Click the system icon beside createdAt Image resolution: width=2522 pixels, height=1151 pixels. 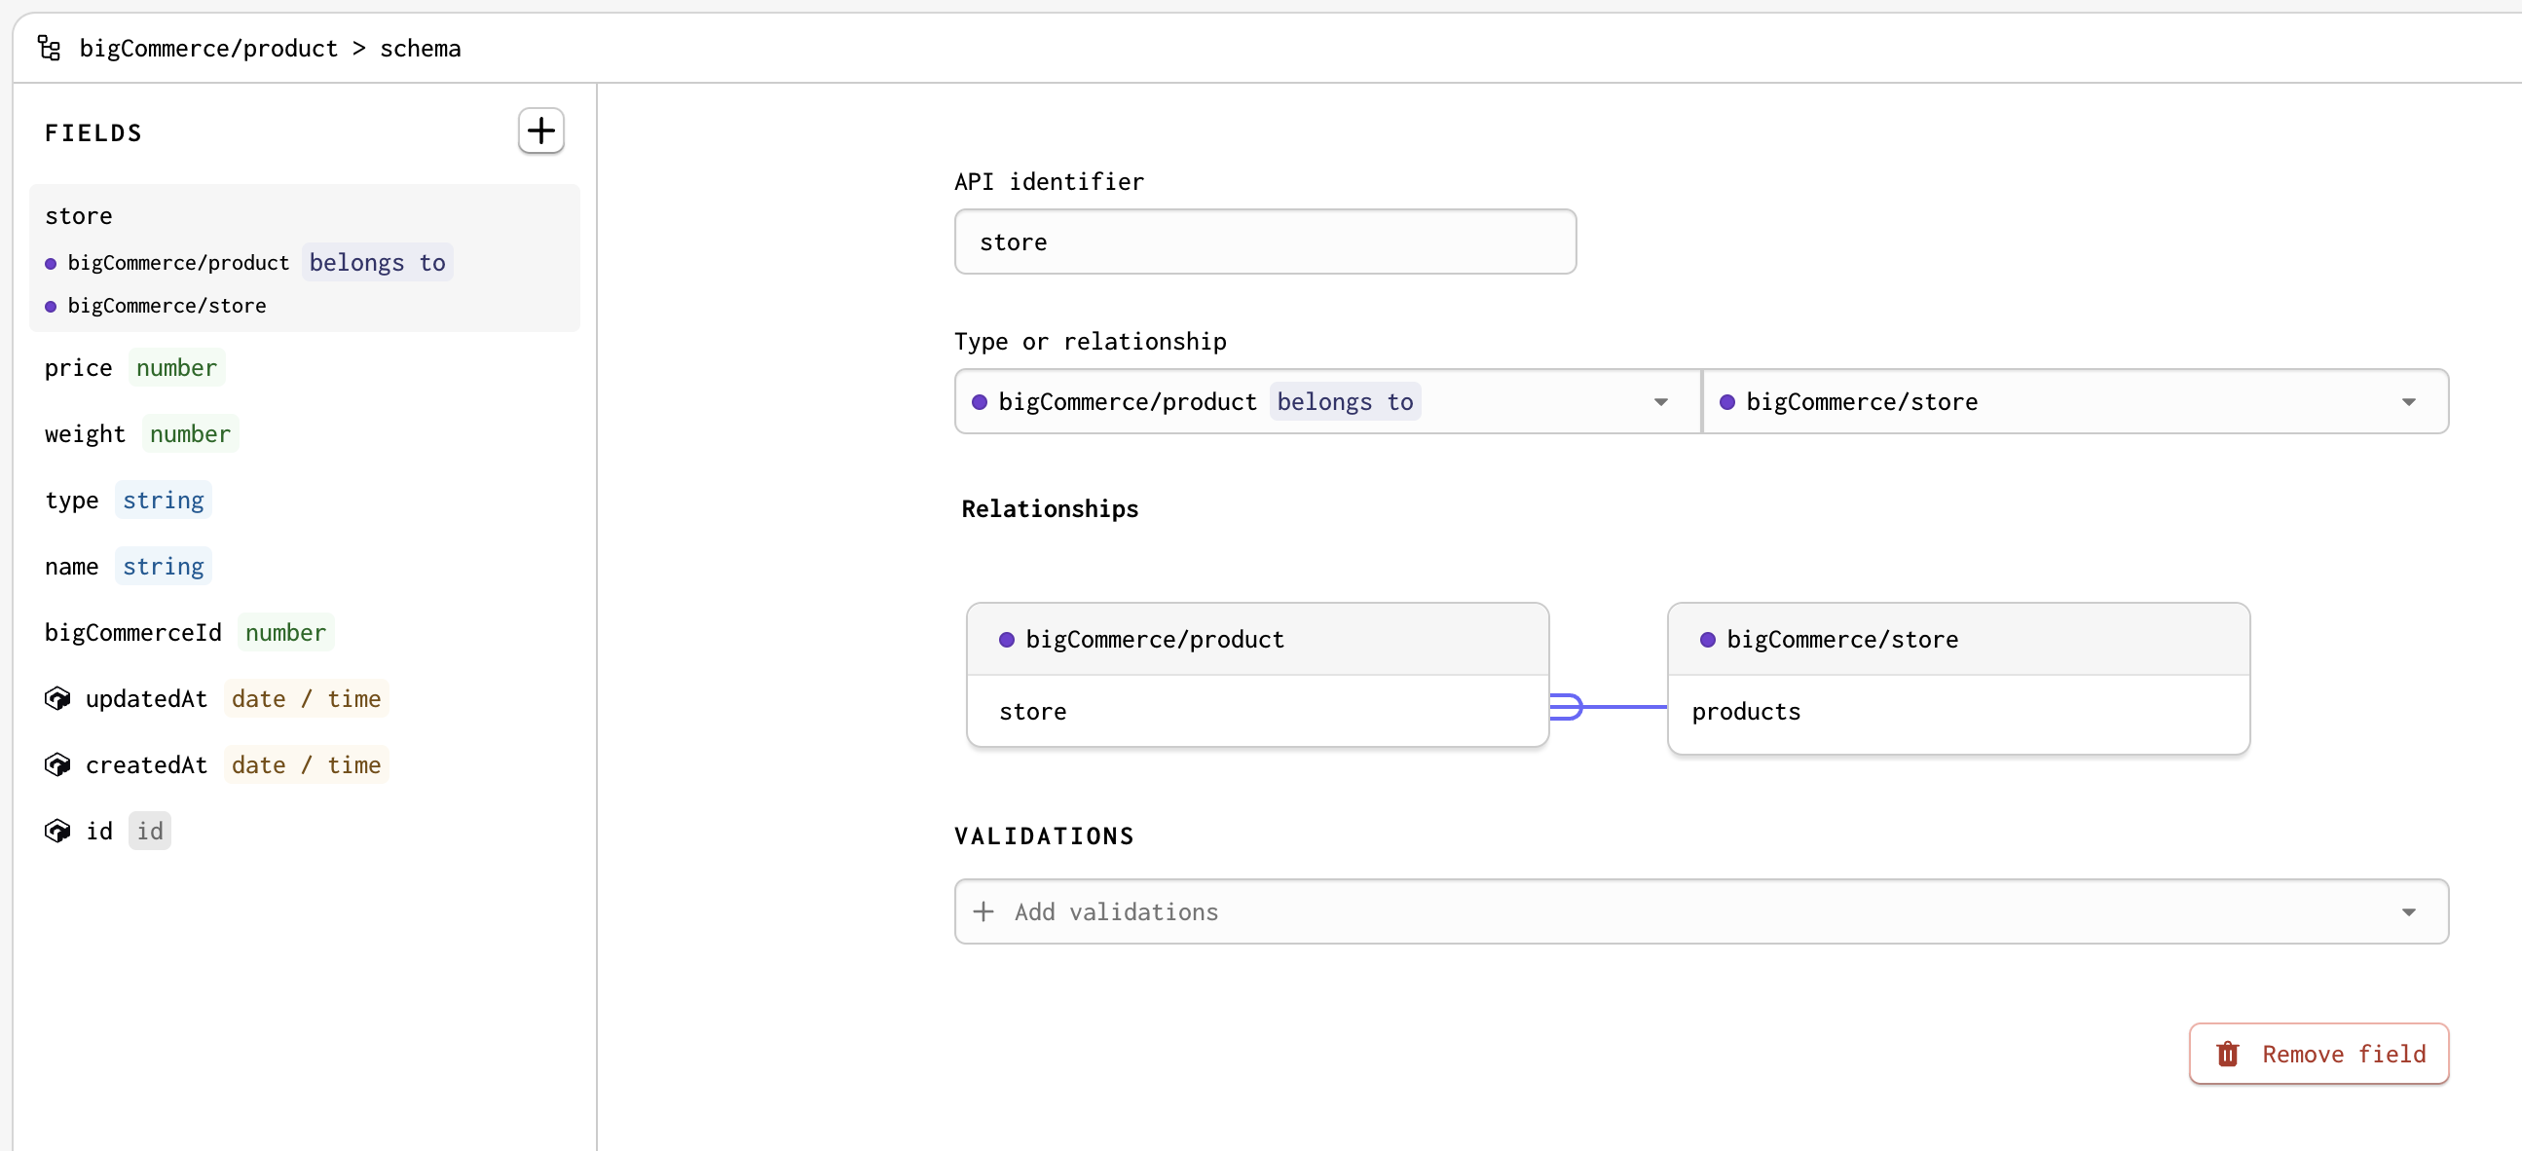(x=57, y=764)
